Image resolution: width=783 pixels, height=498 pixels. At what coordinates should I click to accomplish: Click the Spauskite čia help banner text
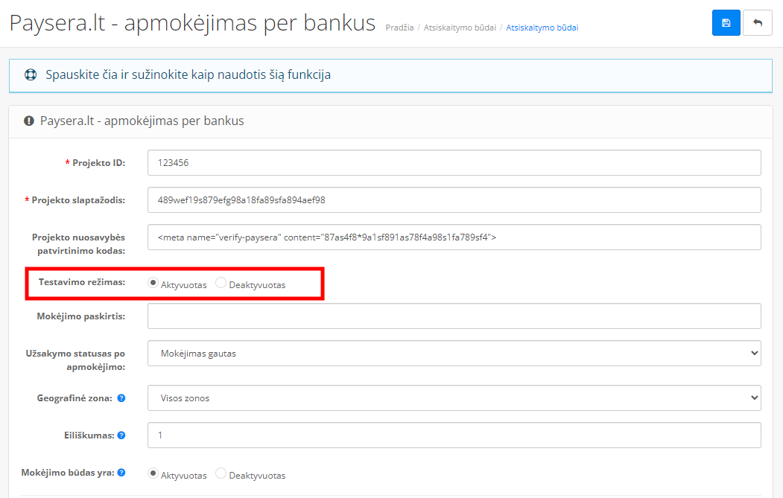[x=188, y=75]
